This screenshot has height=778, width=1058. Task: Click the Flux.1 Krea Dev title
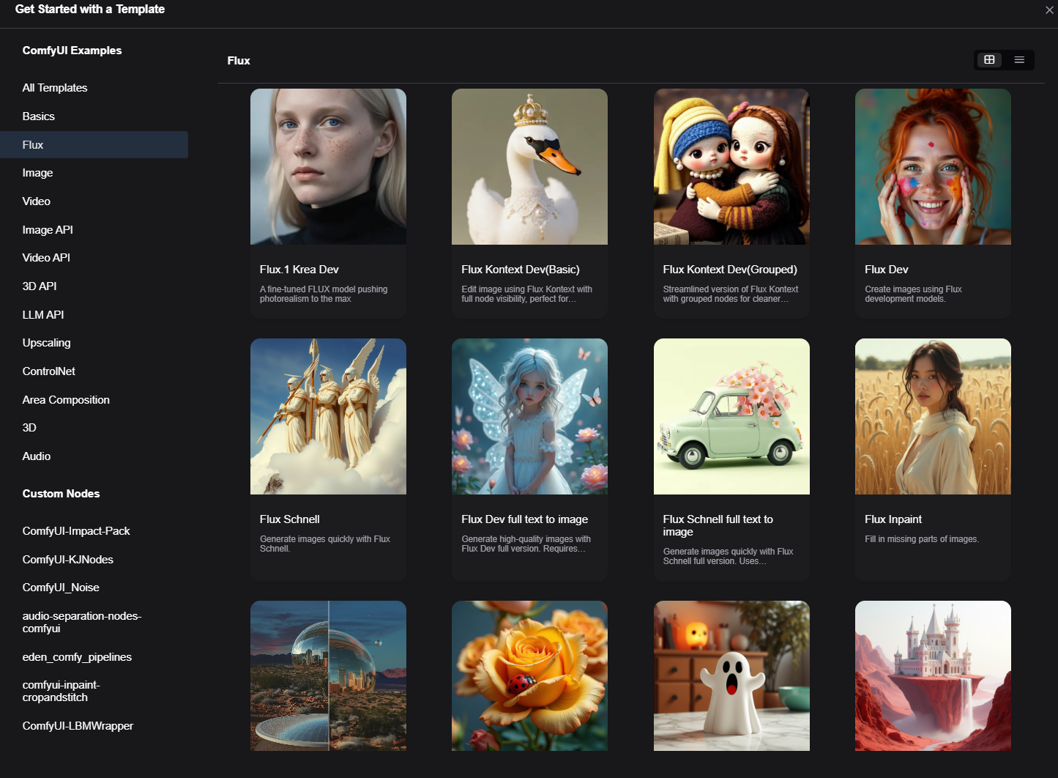click(299, 270)
